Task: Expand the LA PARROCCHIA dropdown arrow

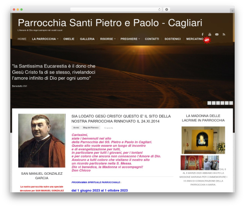Action: 58,39
